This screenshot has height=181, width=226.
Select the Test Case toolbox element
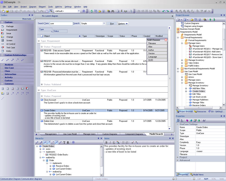pyautogui.click(x=10, y=48)
